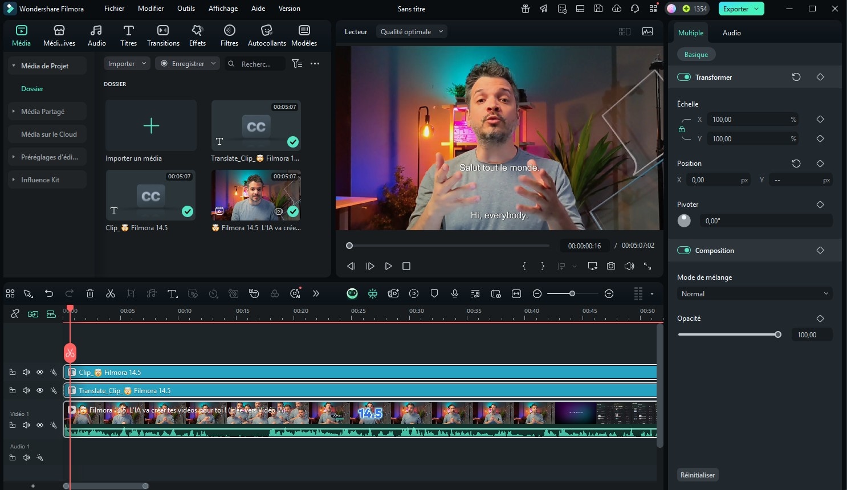This screenshot has width=847, height=490.
Task: Open the Effets tab
Action: click(197, 35)
